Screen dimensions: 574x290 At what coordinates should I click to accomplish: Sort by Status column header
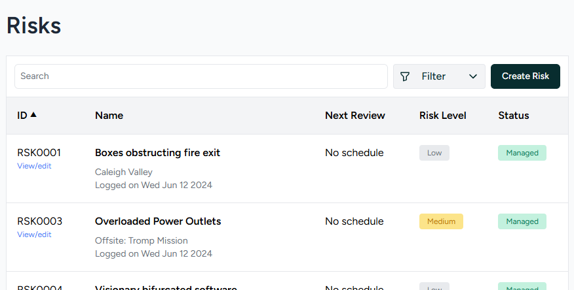(x=513, y=116)
